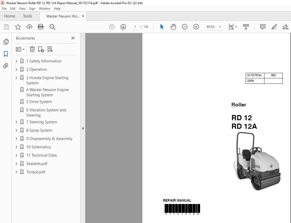Add the file to starred favorites
The height and width of the screenshot is (223, 291).
[x=18, y=27]
